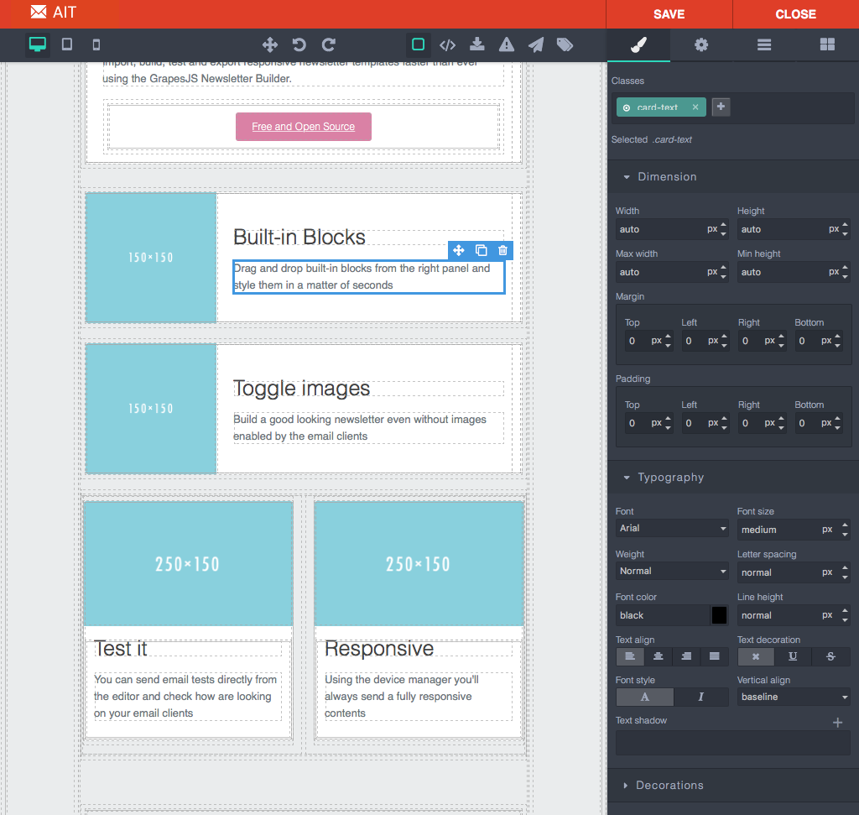Click the black font color swatch

[719, 615]
